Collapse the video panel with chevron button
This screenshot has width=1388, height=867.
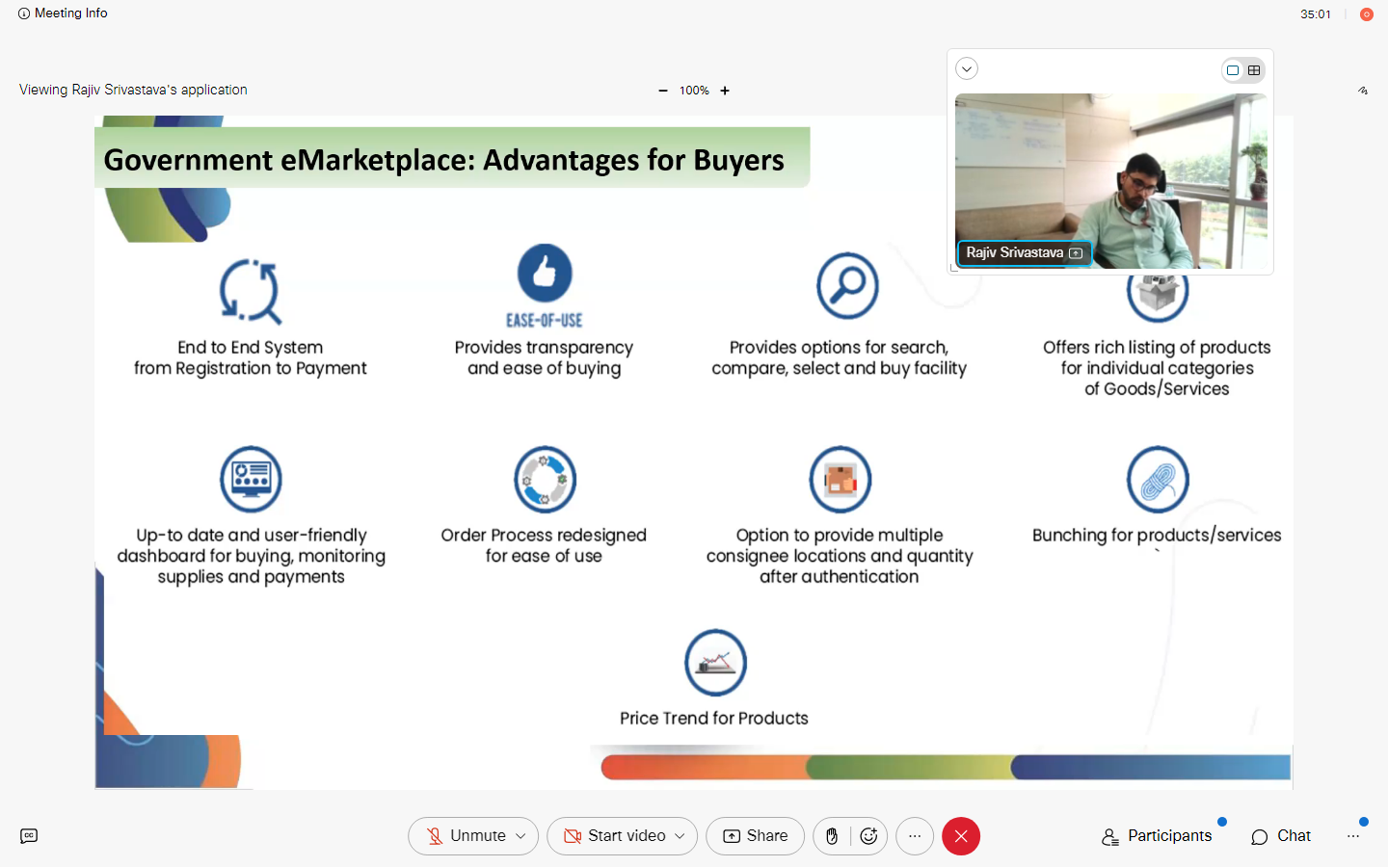967,68
